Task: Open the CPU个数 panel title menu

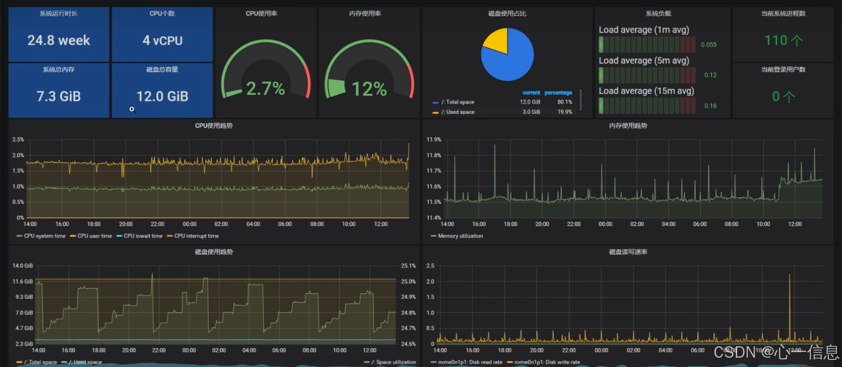Action: [162, 14]
